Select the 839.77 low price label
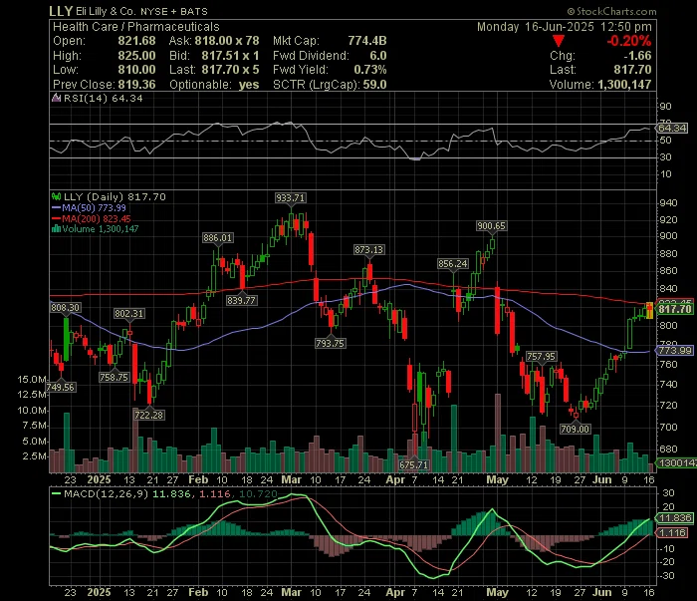The image size is (697, 601). 241,300
